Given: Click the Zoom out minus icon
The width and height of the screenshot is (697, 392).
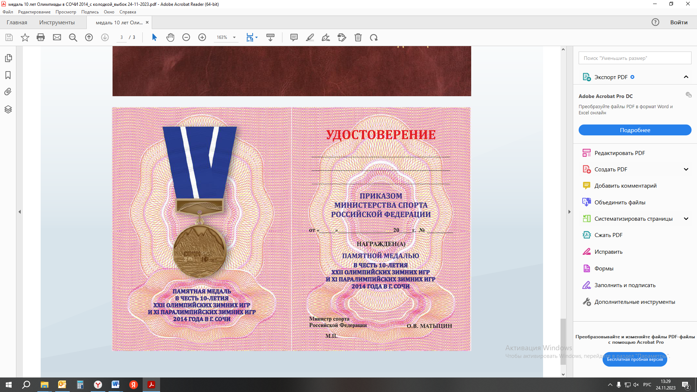Looking at the screenshot, I should [x=186, y=37].
